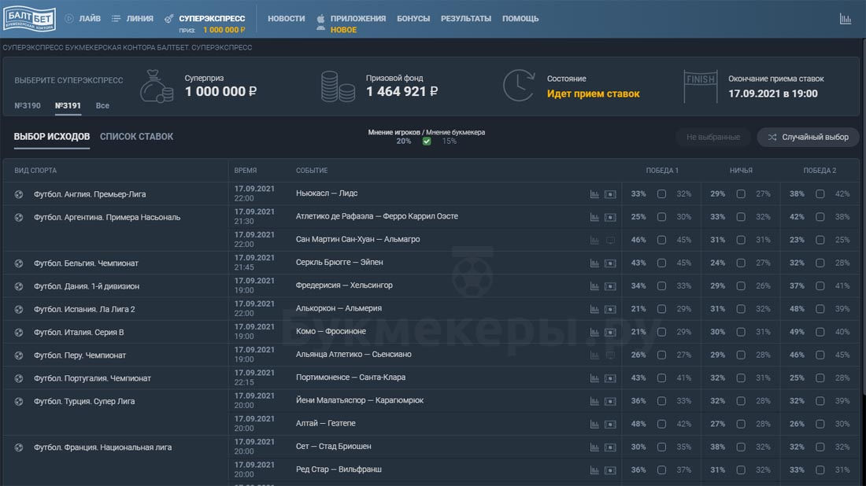Select superexpress №3190
Screen dimensions: 866x486
(28, 105)
